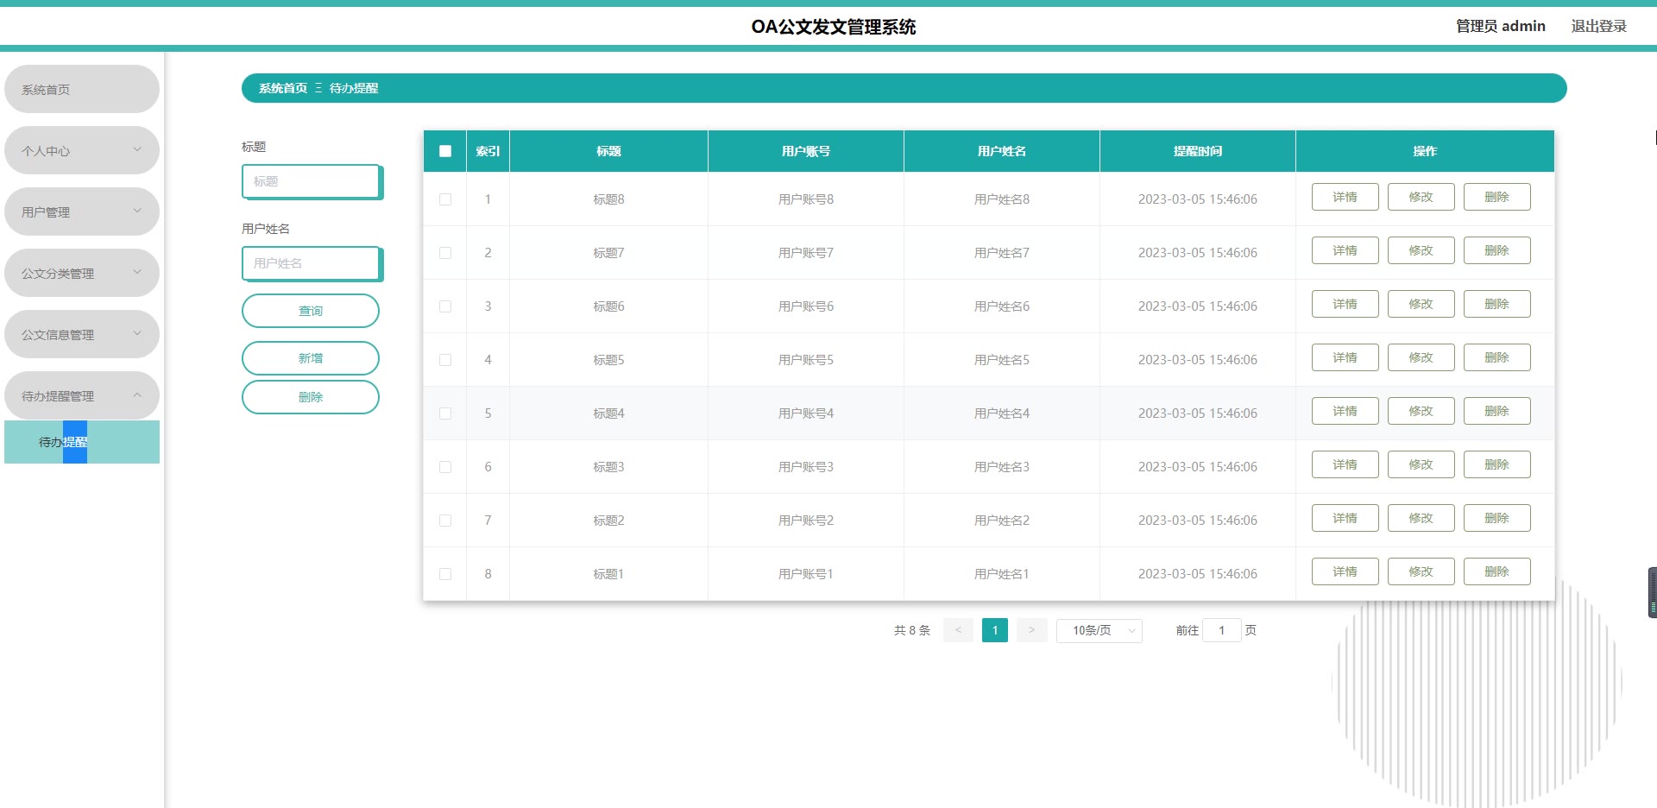Click the 删除 button below 新增
This screenshot has width=1657, height=808.
point(311,397)
